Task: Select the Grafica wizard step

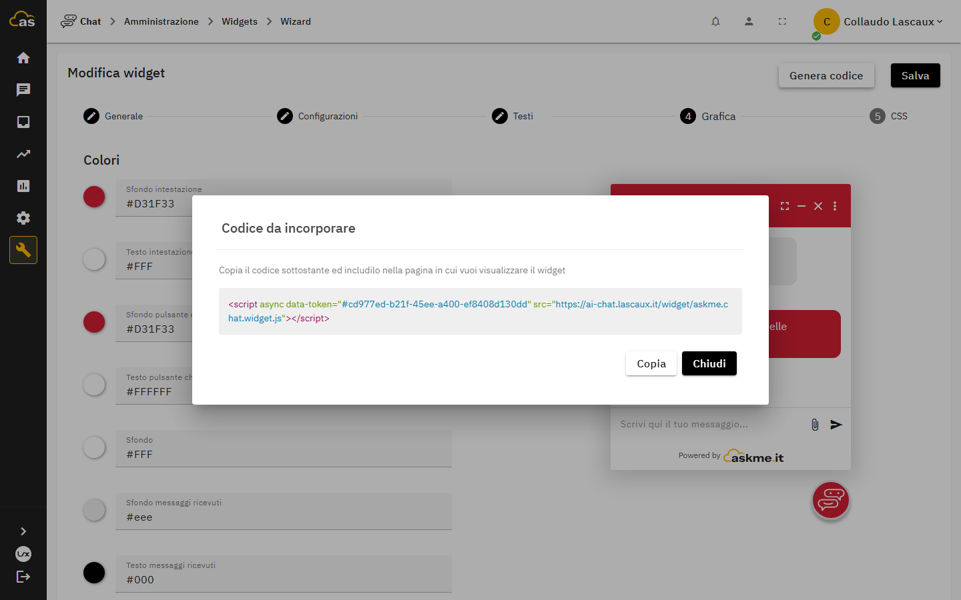Action: 708,116
